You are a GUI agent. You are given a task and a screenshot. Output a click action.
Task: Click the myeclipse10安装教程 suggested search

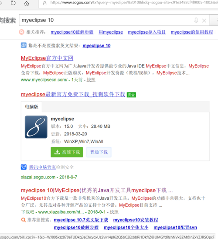[136, 220]
